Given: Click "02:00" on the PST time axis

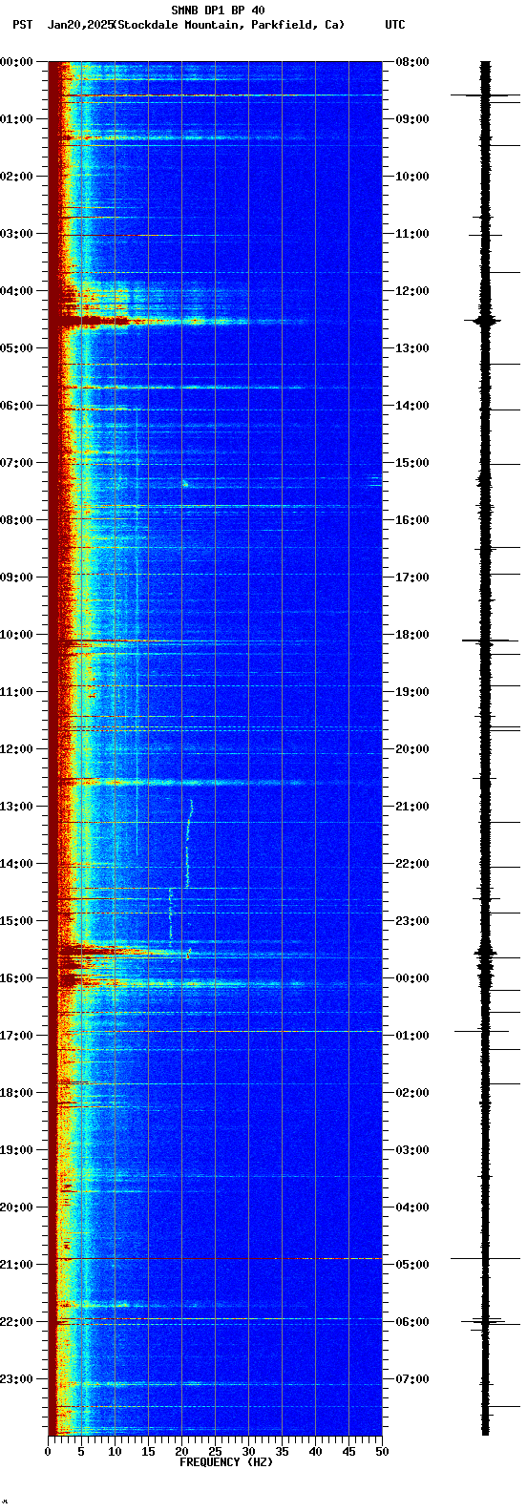Looking at the screenshot, I should (16, 177).
